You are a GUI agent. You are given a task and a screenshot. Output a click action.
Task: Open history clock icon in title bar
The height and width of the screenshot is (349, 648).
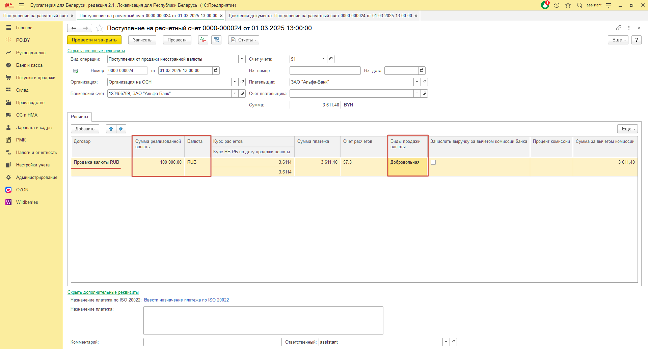tap(557, 5)
